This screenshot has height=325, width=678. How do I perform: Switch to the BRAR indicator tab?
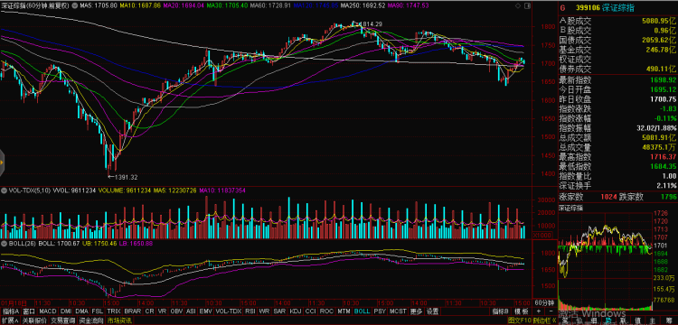point(133,311)
